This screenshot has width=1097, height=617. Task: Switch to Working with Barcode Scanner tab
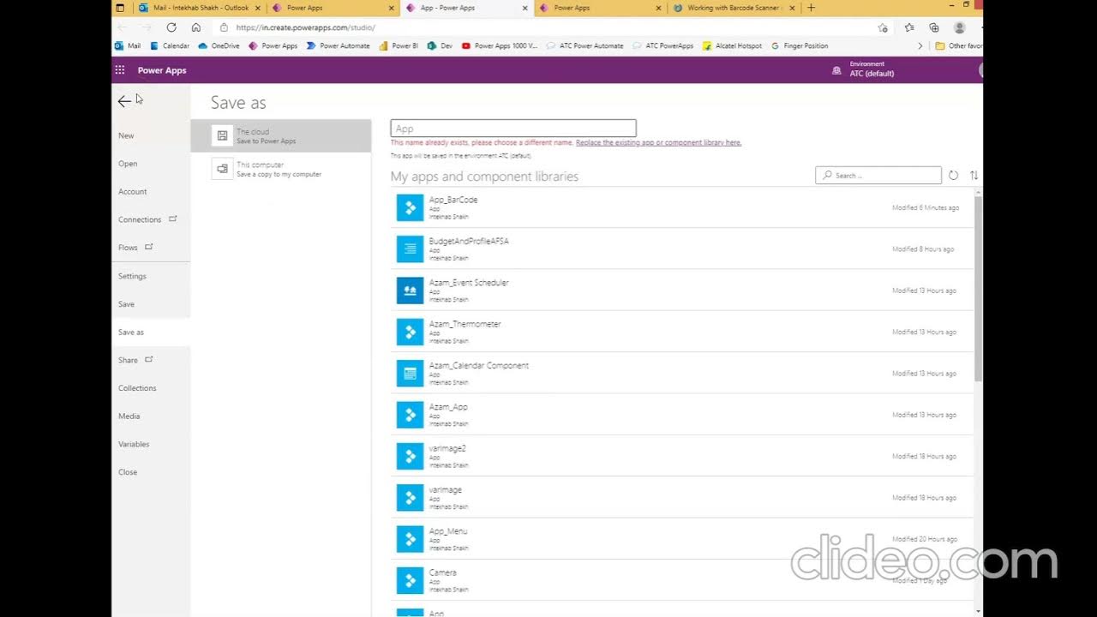click(x=734, y=8)
